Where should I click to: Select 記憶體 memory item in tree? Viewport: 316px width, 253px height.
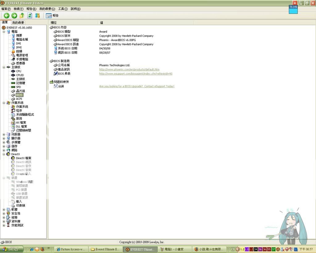coord(20,83)
